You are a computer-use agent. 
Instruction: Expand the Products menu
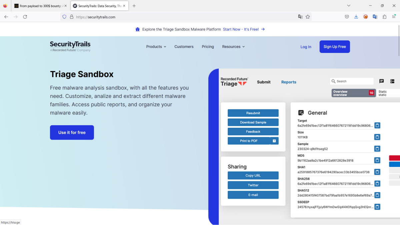(156, 47)
